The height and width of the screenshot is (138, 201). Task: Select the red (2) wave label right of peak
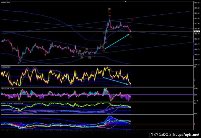(x=133, y=20)
